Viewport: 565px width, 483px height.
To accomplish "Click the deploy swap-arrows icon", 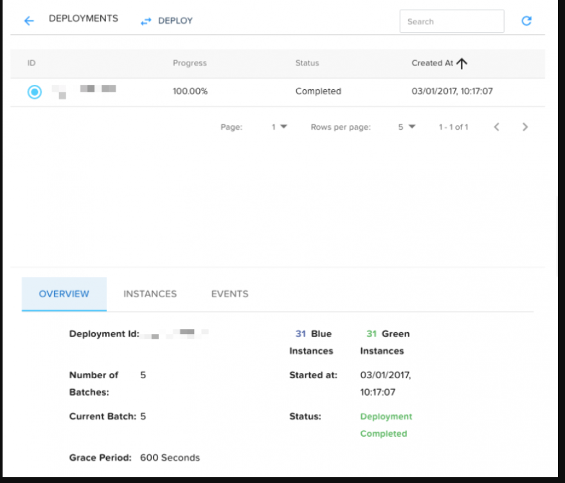I will (x=146, y=21).
